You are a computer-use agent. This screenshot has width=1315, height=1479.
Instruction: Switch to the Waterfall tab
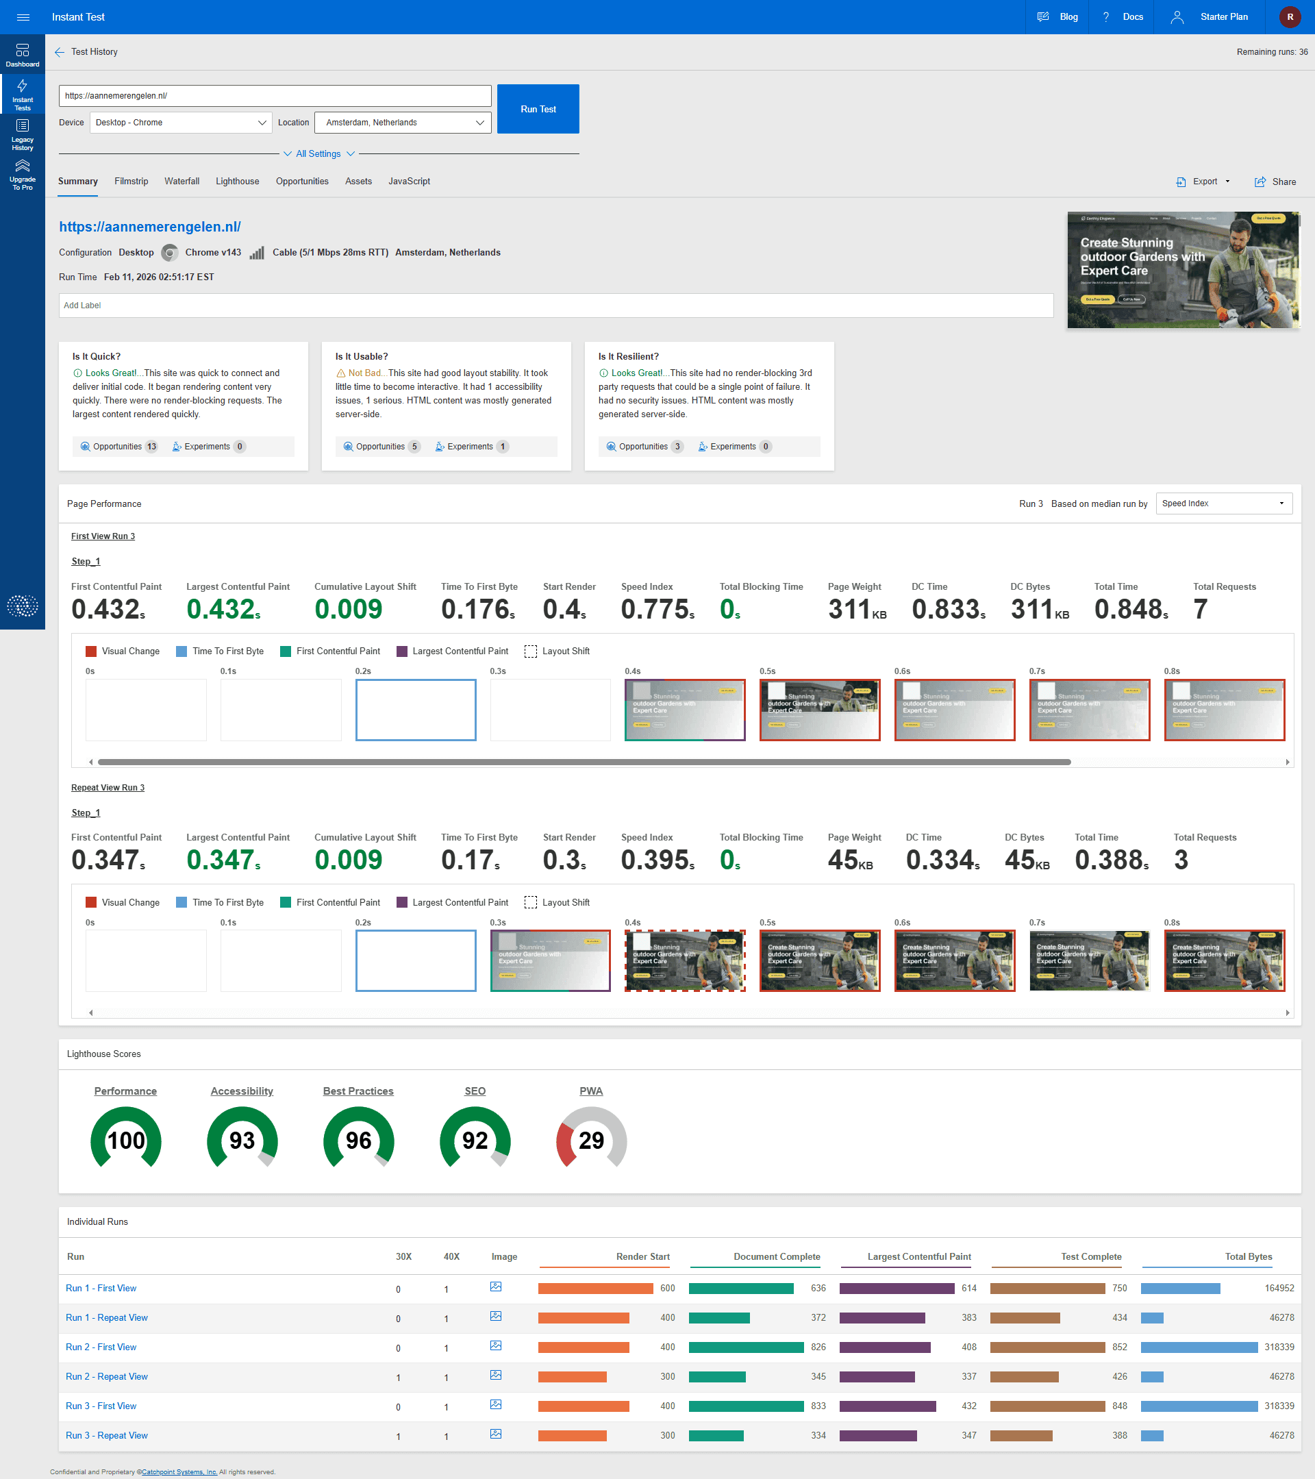[181, 182]
